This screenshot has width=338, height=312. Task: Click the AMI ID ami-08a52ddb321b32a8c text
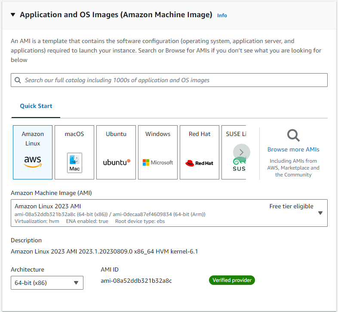tap(136, 281)
